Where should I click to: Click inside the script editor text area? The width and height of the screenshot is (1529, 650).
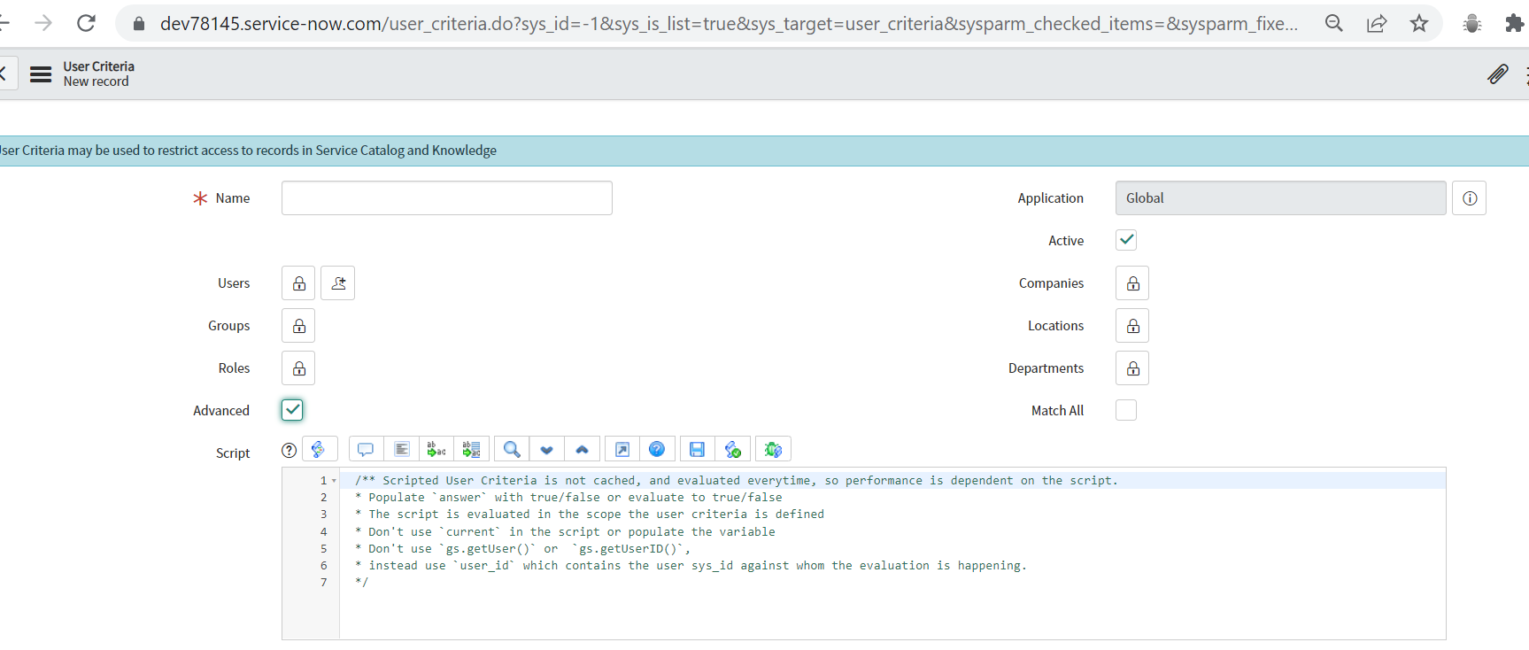(892, 553)
